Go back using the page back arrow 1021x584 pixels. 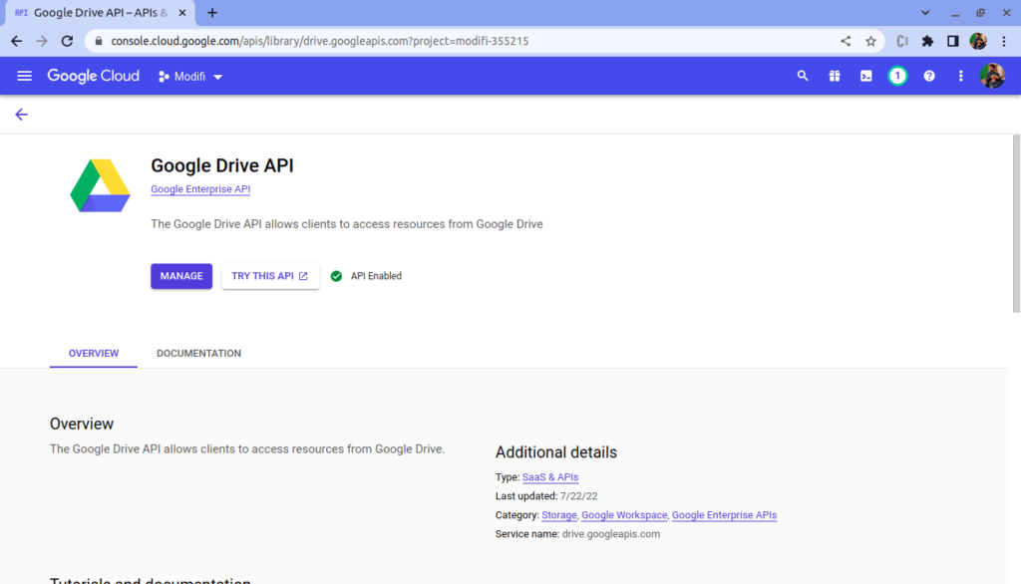pos(22,115)
